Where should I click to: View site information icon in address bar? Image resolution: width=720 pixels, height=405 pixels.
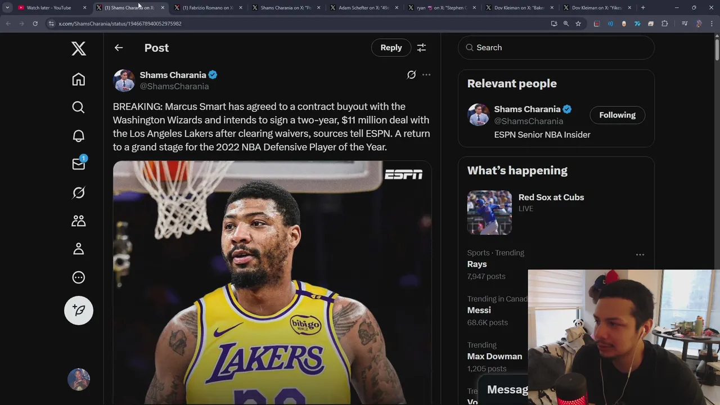pos(51,24)
